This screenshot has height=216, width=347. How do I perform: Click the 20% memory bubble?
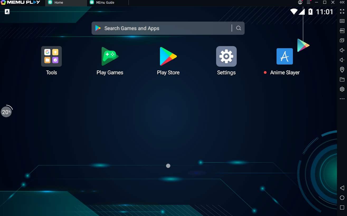tap(6, 112)
